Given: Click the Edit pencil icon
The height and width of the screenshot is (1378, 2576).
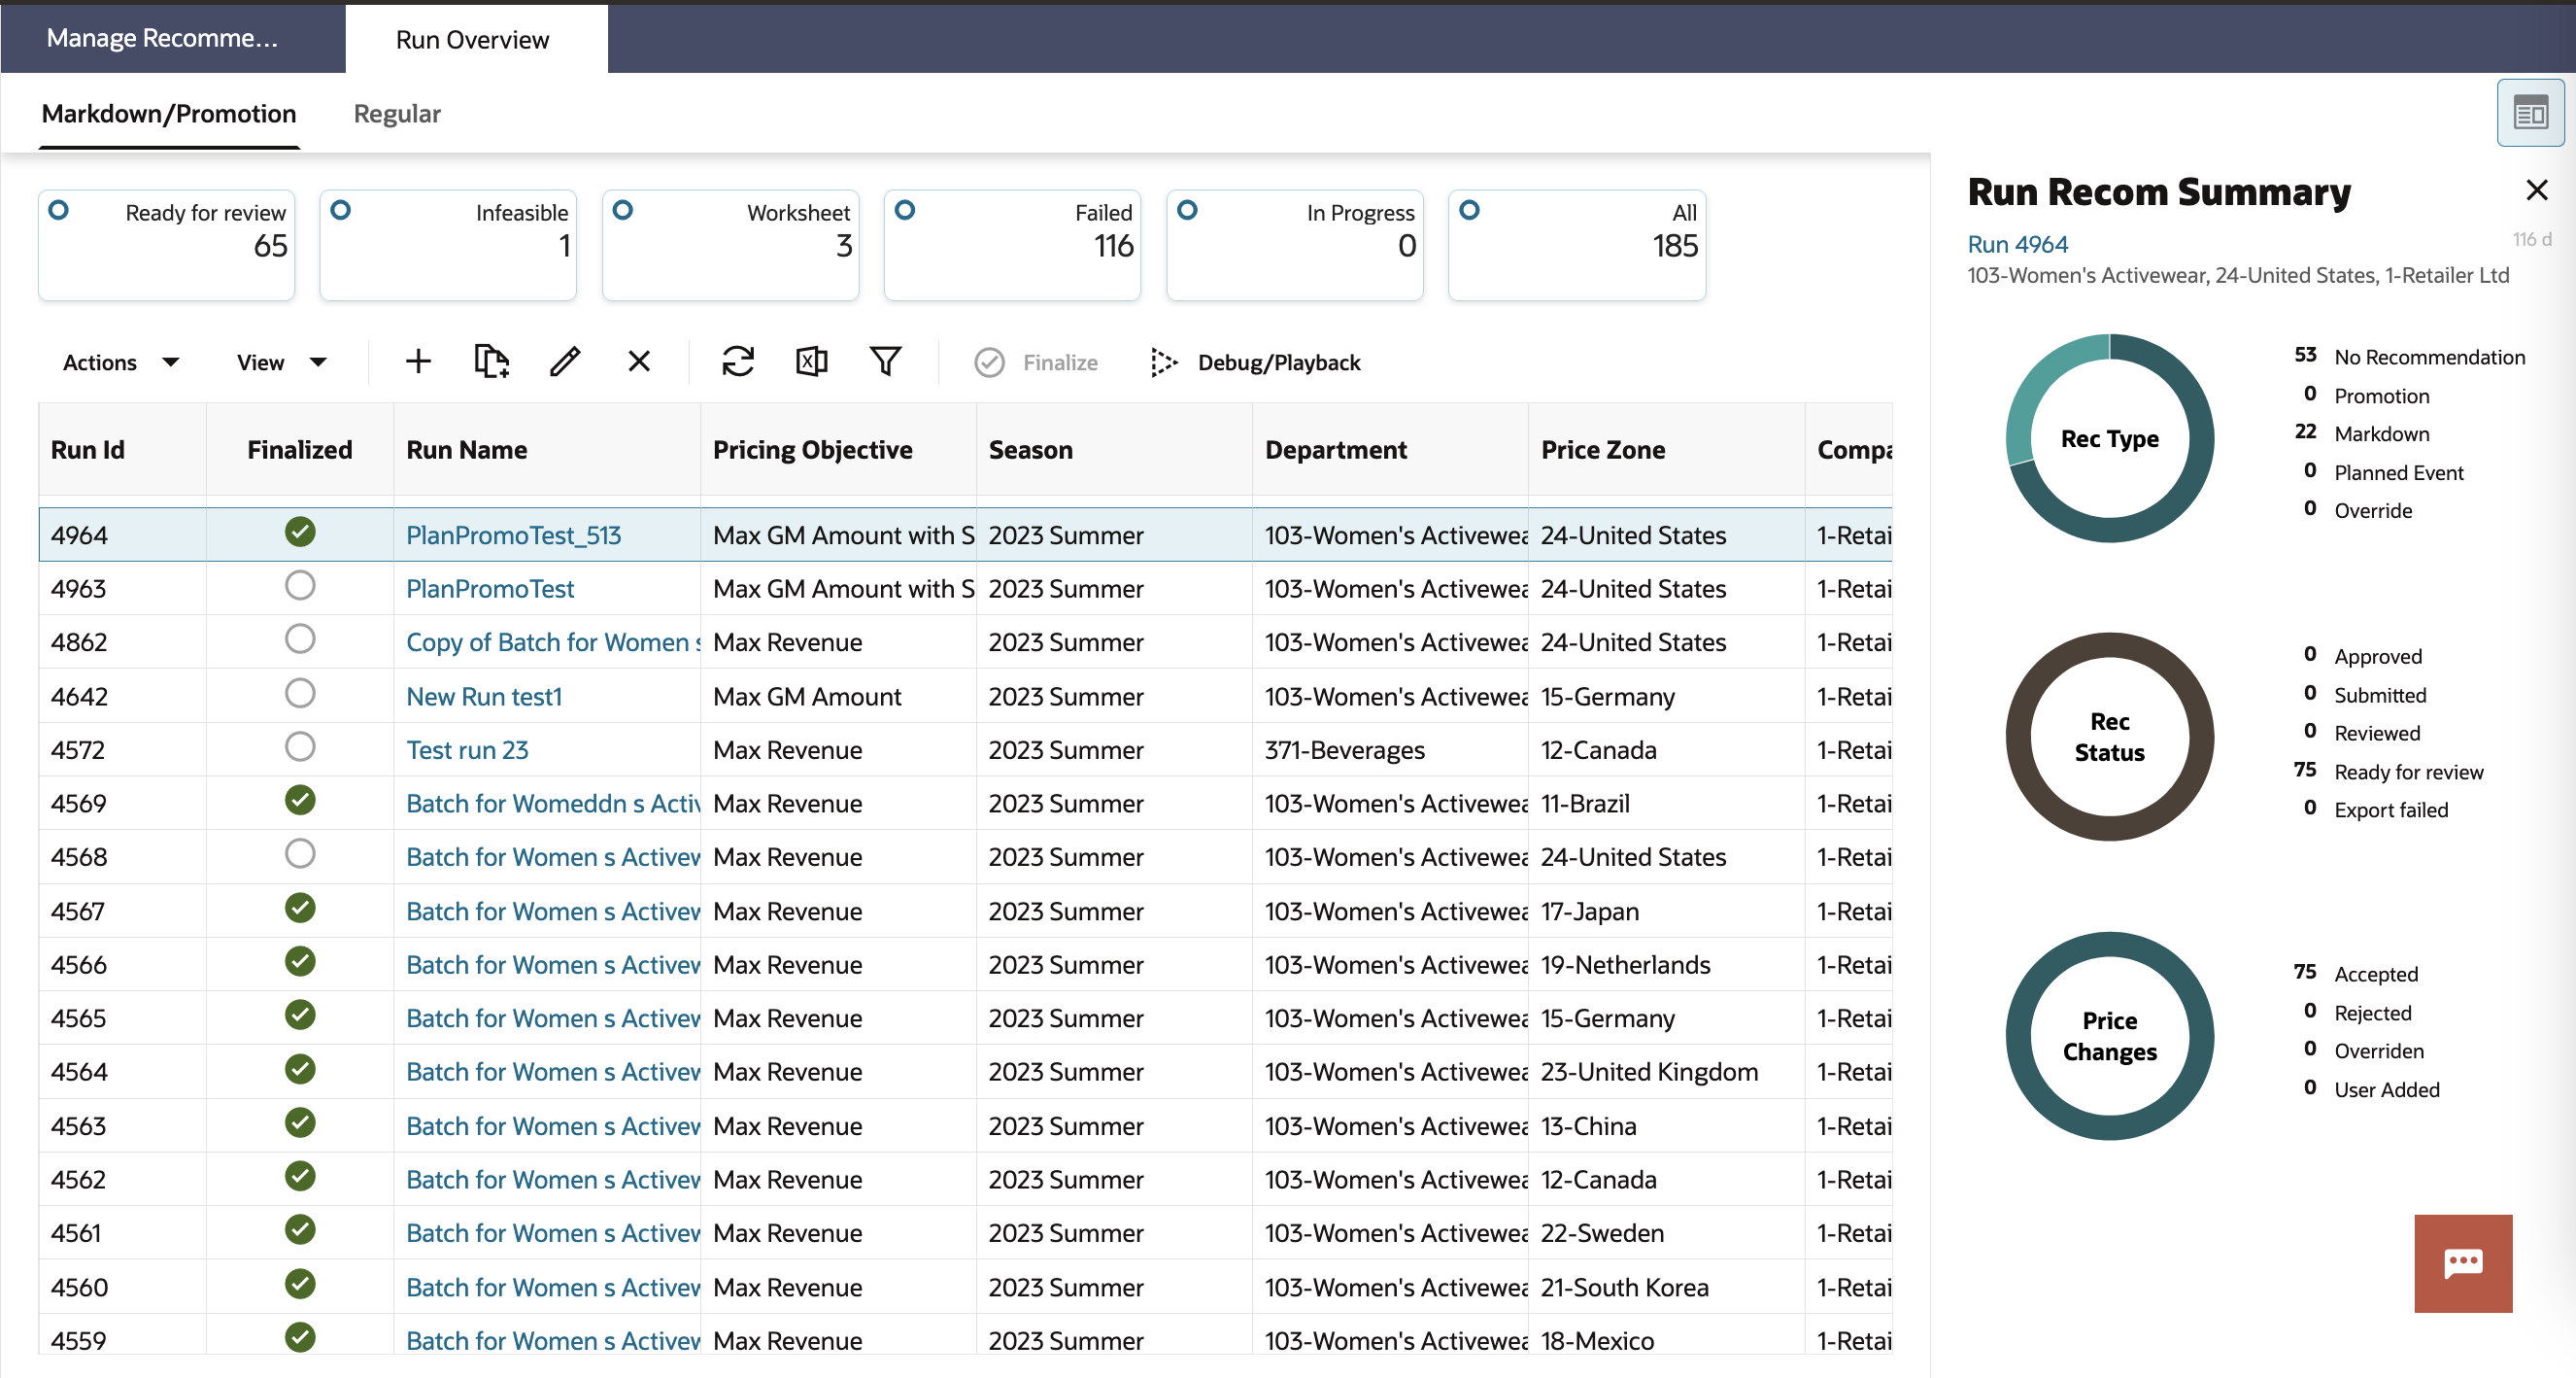Looking at the screenshot, I should point(565,362).
